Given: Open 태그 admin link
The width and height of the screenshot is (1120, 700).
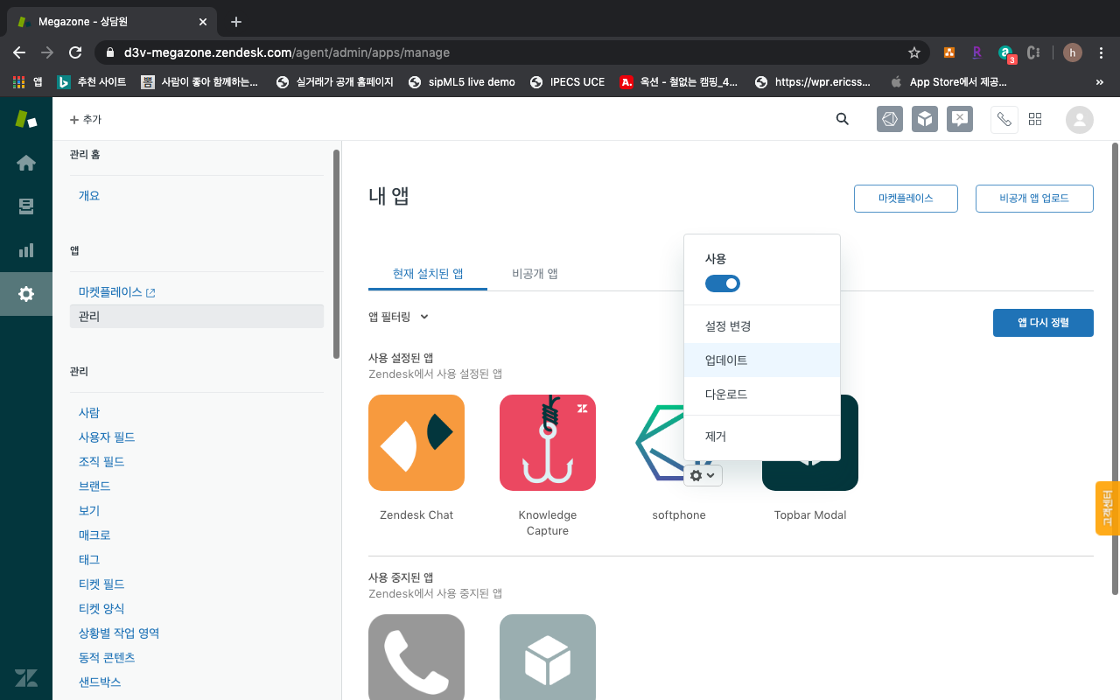Looking at the screenshot, I should [89, 559].
